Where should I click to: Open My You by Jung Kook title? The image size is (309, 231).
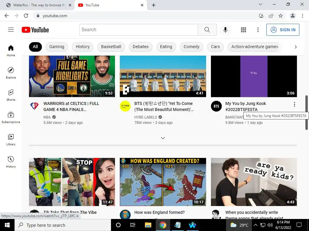click(x=246, y=106)
